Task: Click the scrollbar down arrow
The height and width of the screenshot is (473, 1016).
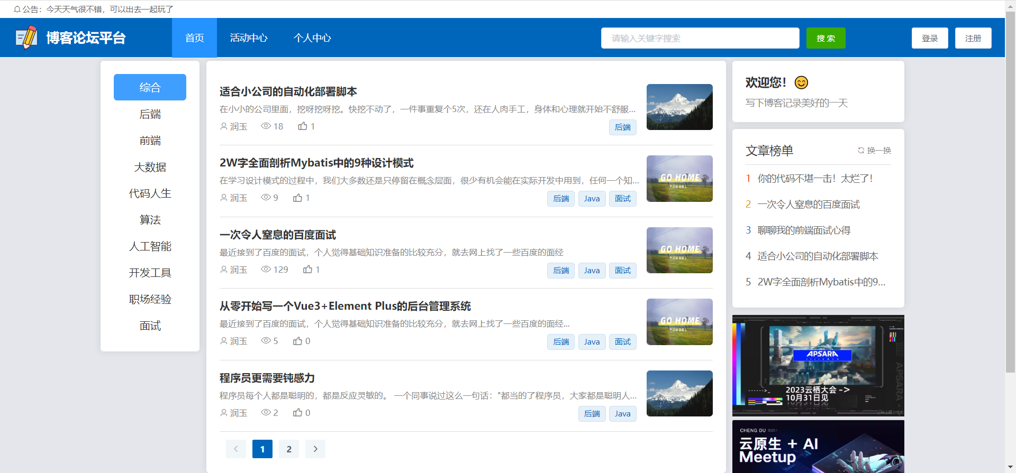Action: click(1010, 468)
